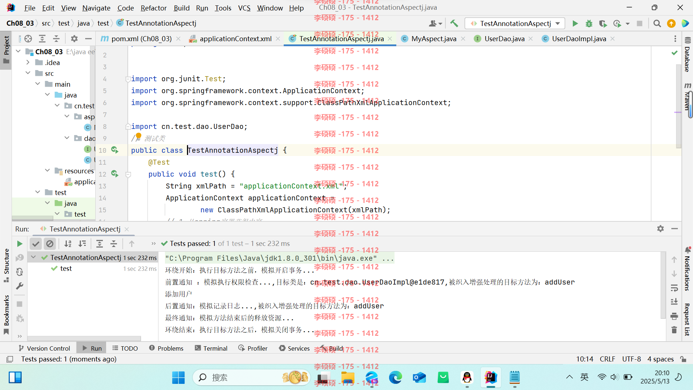Open the Windows Start menu
Screen dimensions: 693x390
178,377
